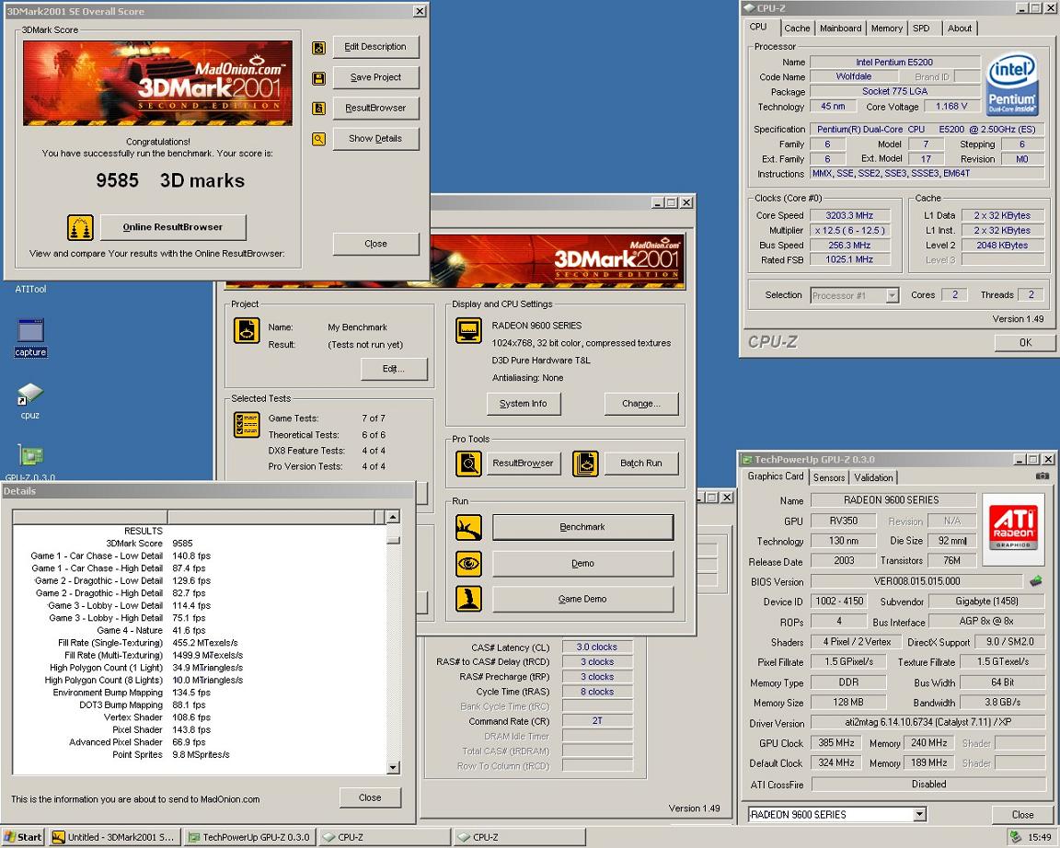
Task: Click the Save Project floppy icon
Action: coord(318,78)
